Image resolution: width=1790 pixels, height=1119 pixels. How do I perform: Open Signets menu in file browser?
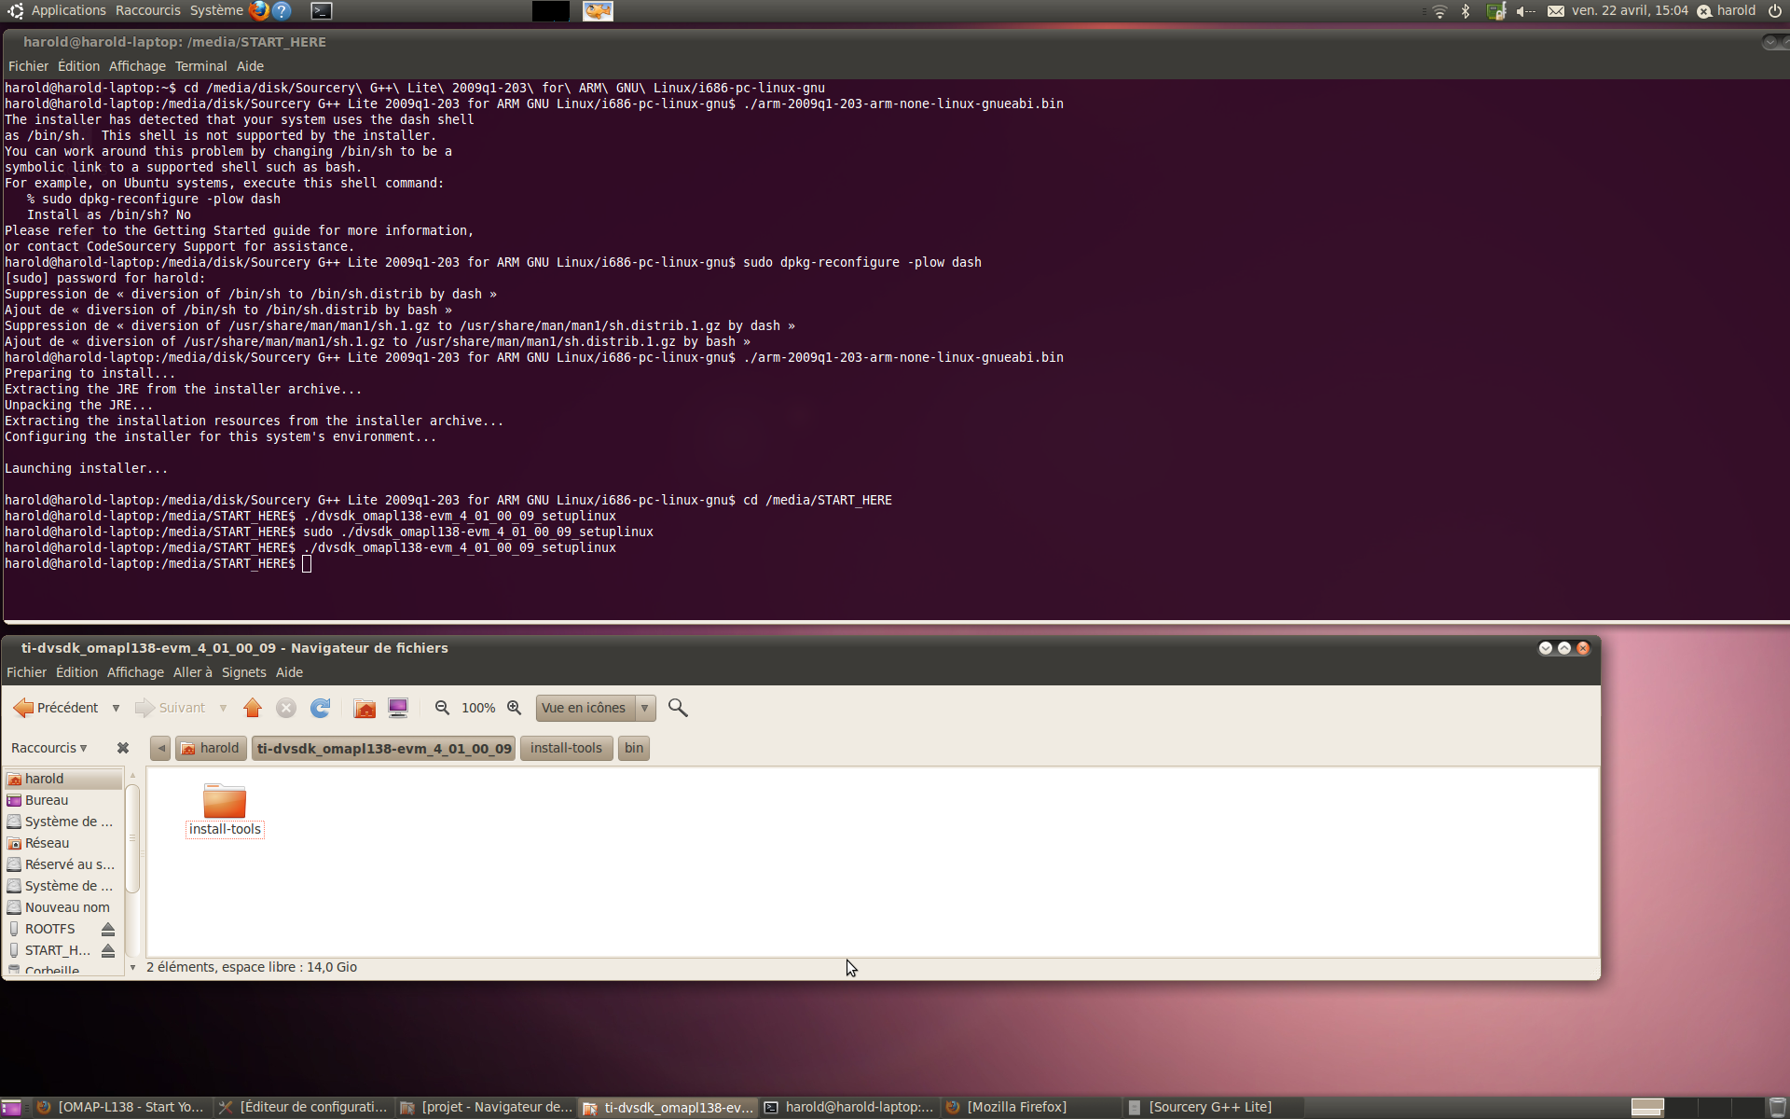coord(243,672)
